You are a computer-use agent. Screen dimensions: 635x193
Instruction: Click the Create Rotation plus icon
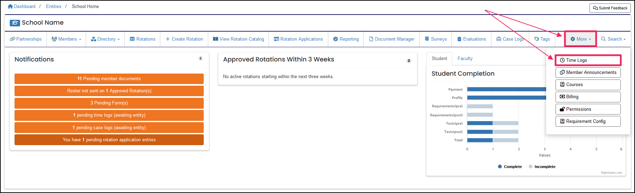tap(168, 39)
